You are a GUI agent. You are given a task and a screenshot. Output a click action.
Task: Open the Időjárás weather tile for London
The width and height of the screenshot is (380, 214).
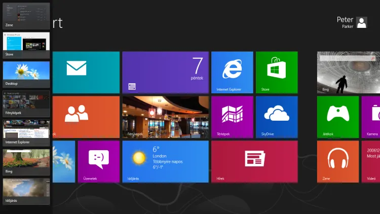[165, 161]
